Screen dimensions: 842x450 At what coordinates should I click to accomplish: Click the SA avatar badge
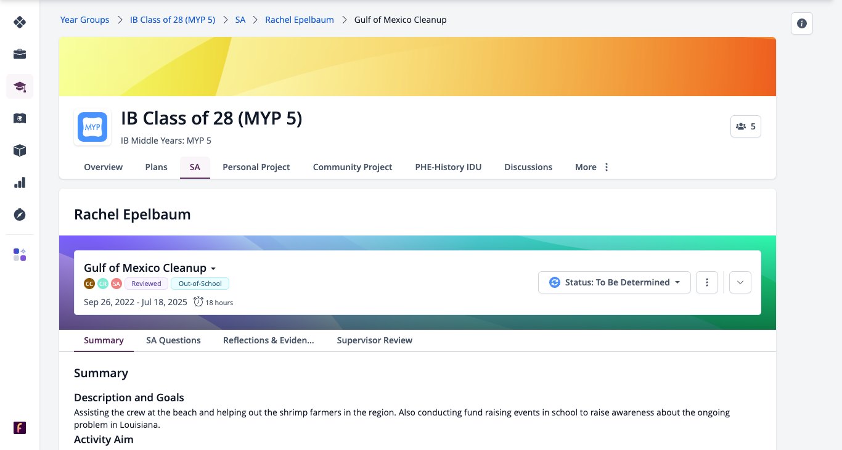(116, 284)
